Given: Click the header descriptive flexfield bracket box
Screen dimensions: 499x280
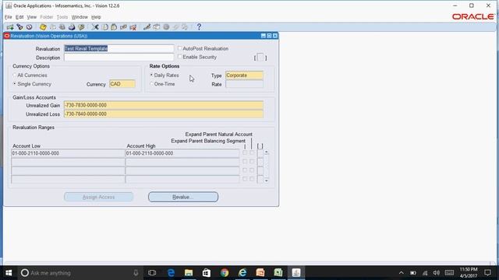Looking at the screenshot, I should 260,58.
